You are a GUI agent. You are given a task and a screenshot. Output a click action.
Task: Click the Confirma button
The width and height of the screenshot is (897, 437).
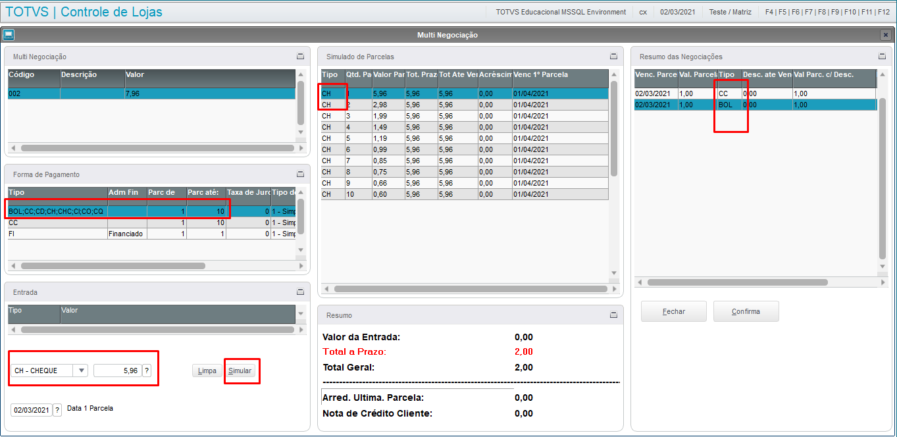point(746,311)
